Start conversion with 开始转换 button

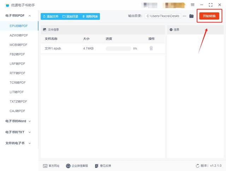click(209, 16)
